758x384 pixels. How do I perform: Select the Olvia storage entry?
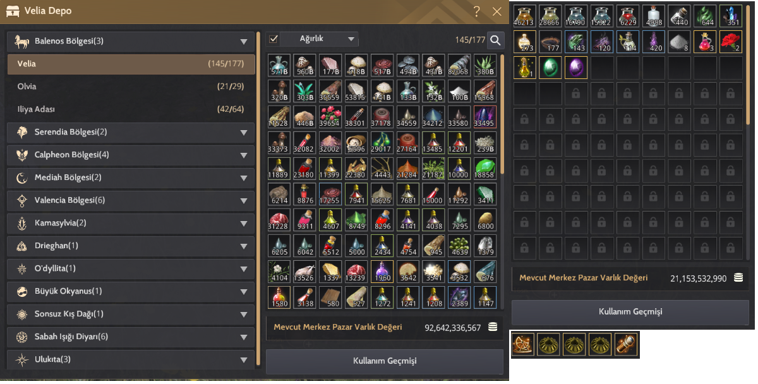coord(131,87)
